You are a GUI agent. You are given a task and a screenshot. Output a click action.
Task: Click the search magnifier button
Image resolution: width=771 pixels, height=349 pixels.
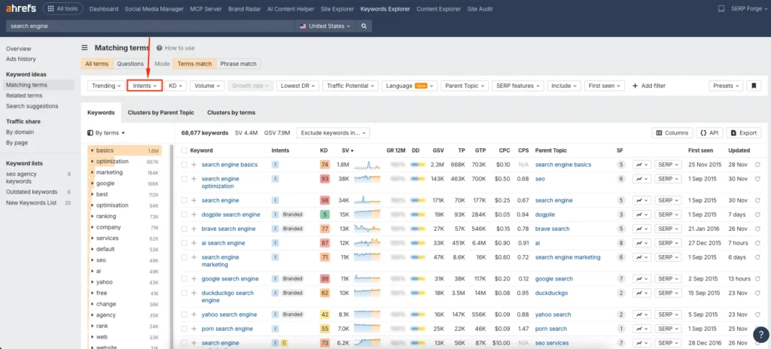[364, 26]
